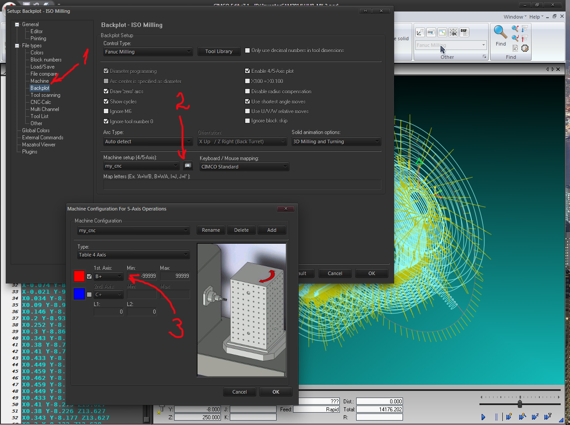Run to next Z-level change icon
The height and width of the screenshot is (425, 570).
[x=535, y=417]
